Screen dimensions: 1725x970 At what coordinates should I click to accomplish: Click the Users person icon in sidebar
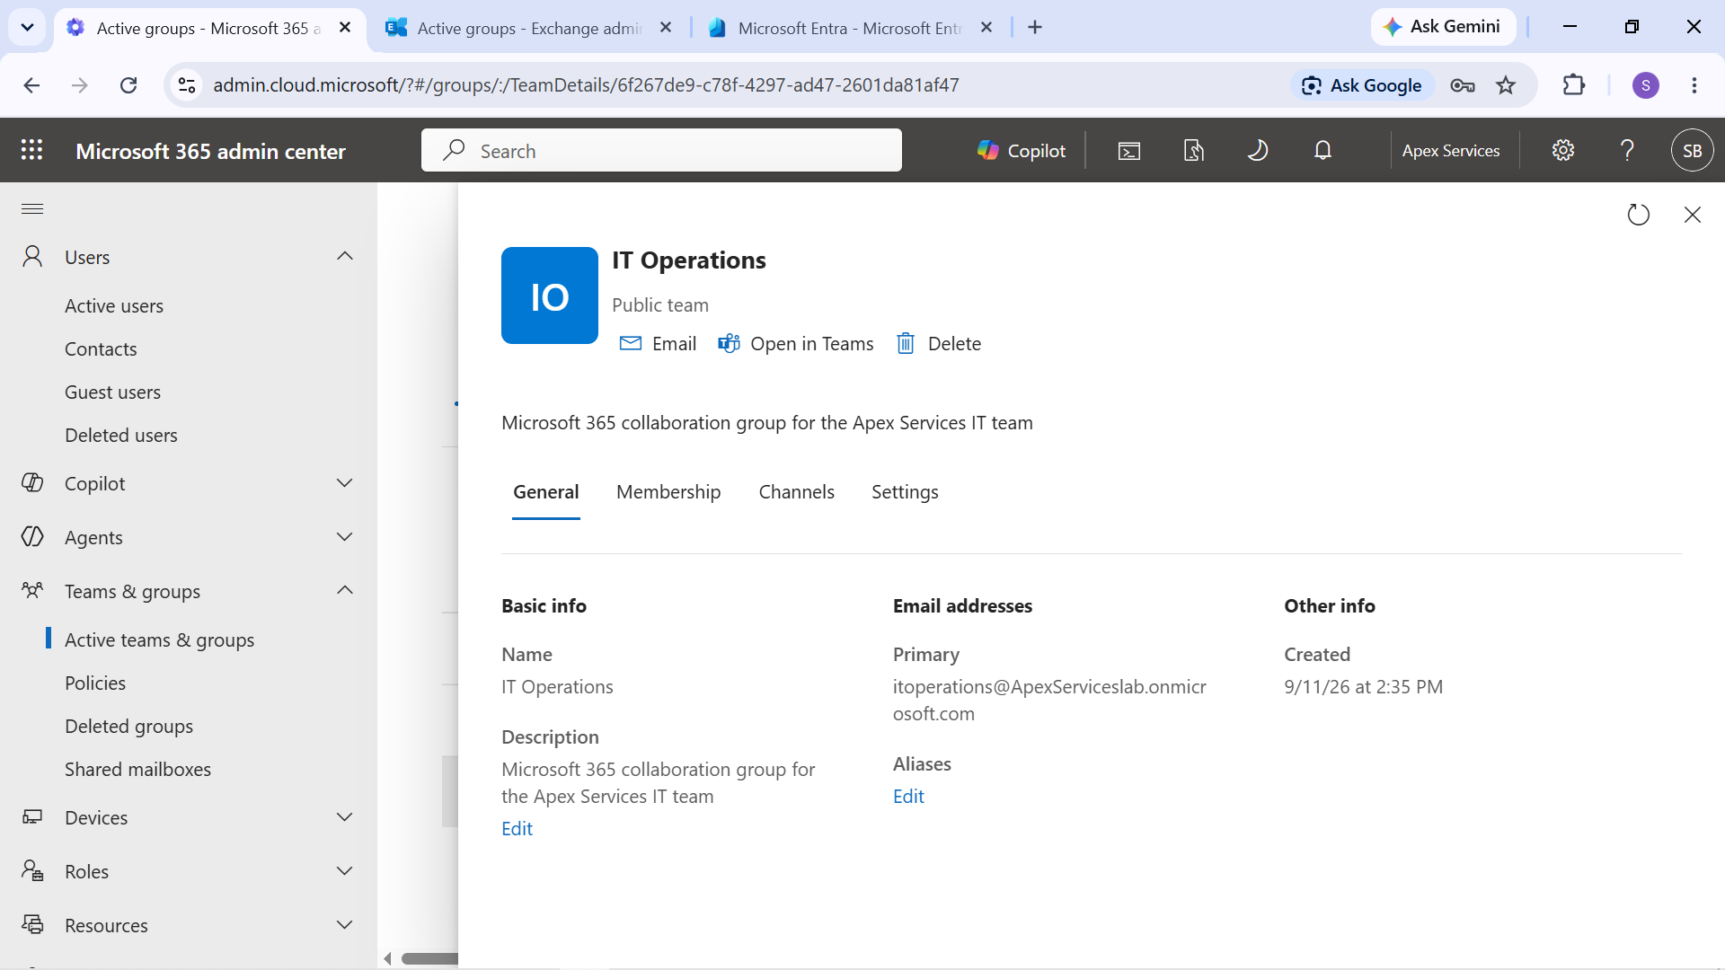[x=32, y=257]
